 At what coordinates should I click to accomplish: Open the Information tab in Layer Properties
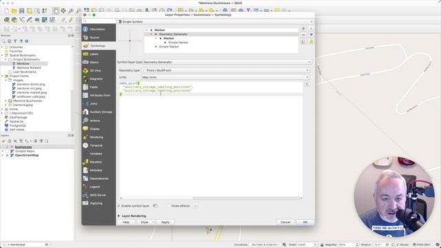pos(99,29)
